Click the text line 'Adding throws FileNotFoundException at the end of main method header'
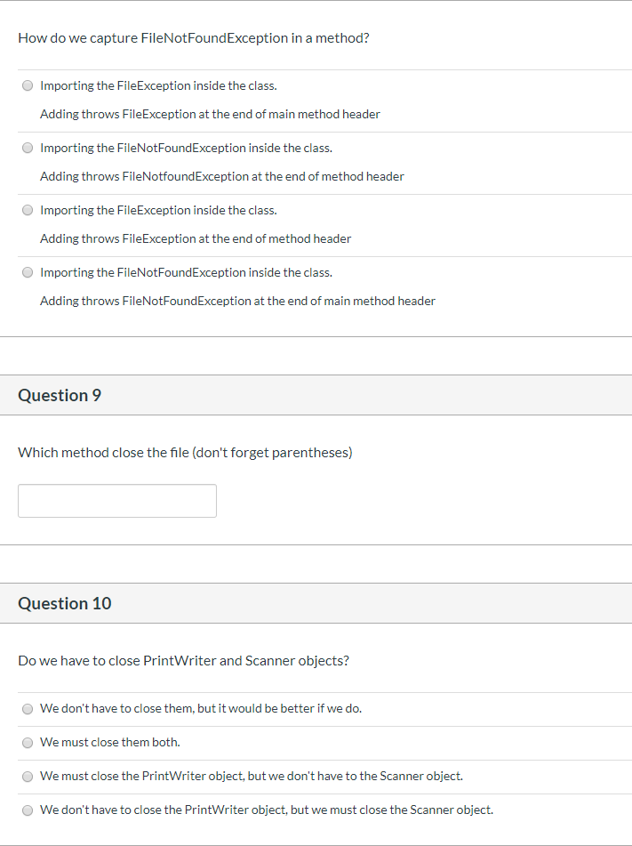 [237, 301]
